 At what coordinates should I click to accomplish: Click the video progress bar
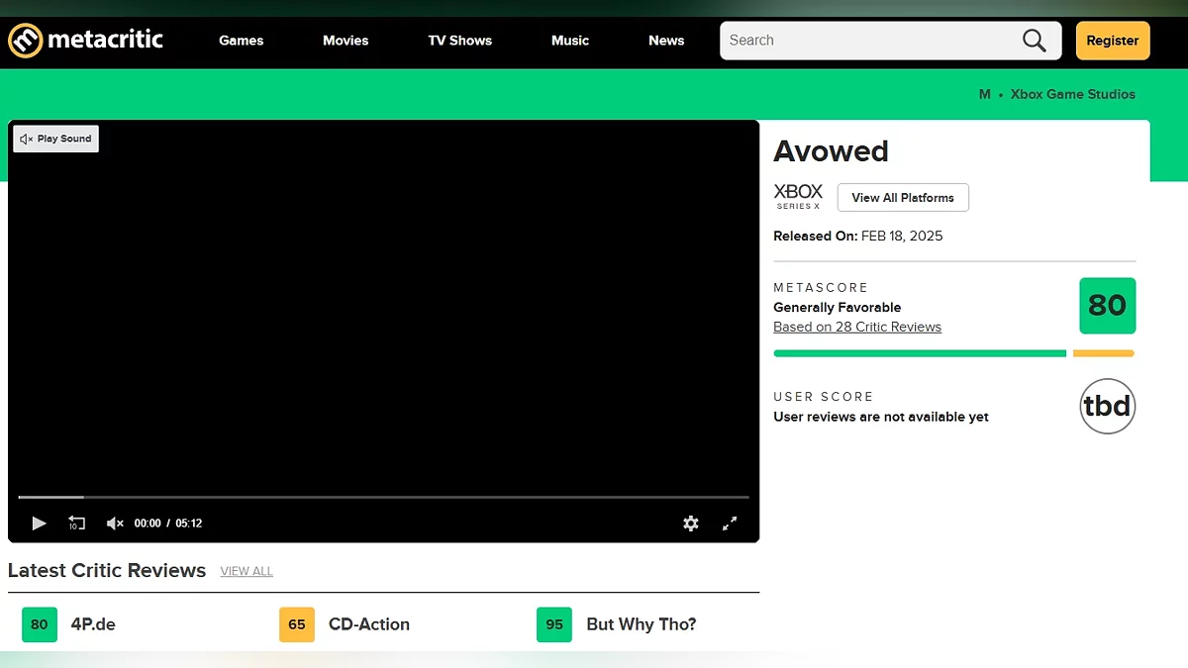383,497
